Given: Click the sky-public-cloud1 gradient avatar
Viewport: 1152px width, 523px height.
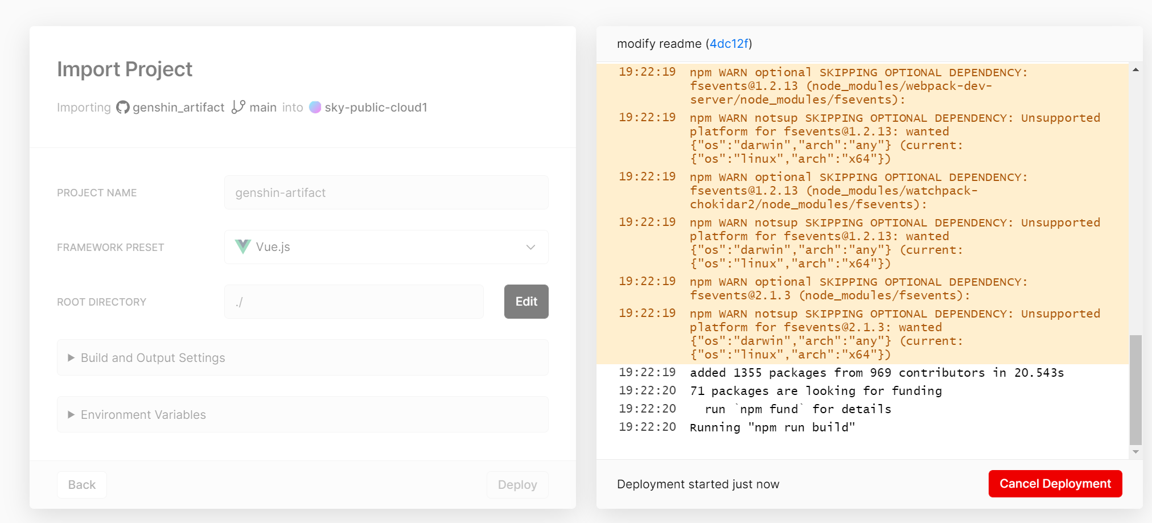Looking at the screenshot, I should (315, 107).
